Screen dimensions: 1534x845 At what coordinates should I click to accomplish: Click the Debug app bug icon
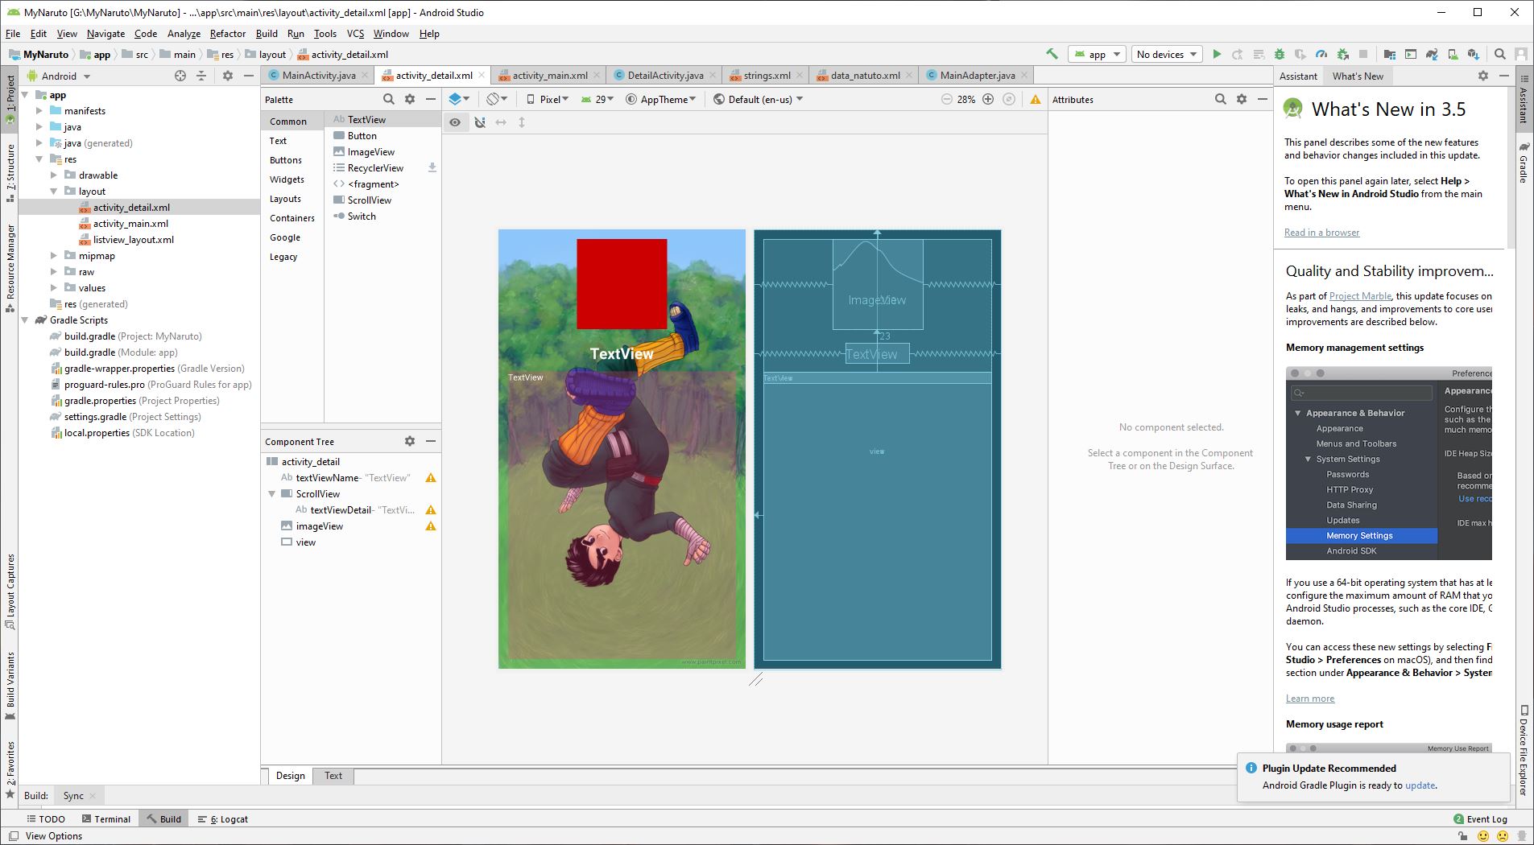coord(1280,54)
